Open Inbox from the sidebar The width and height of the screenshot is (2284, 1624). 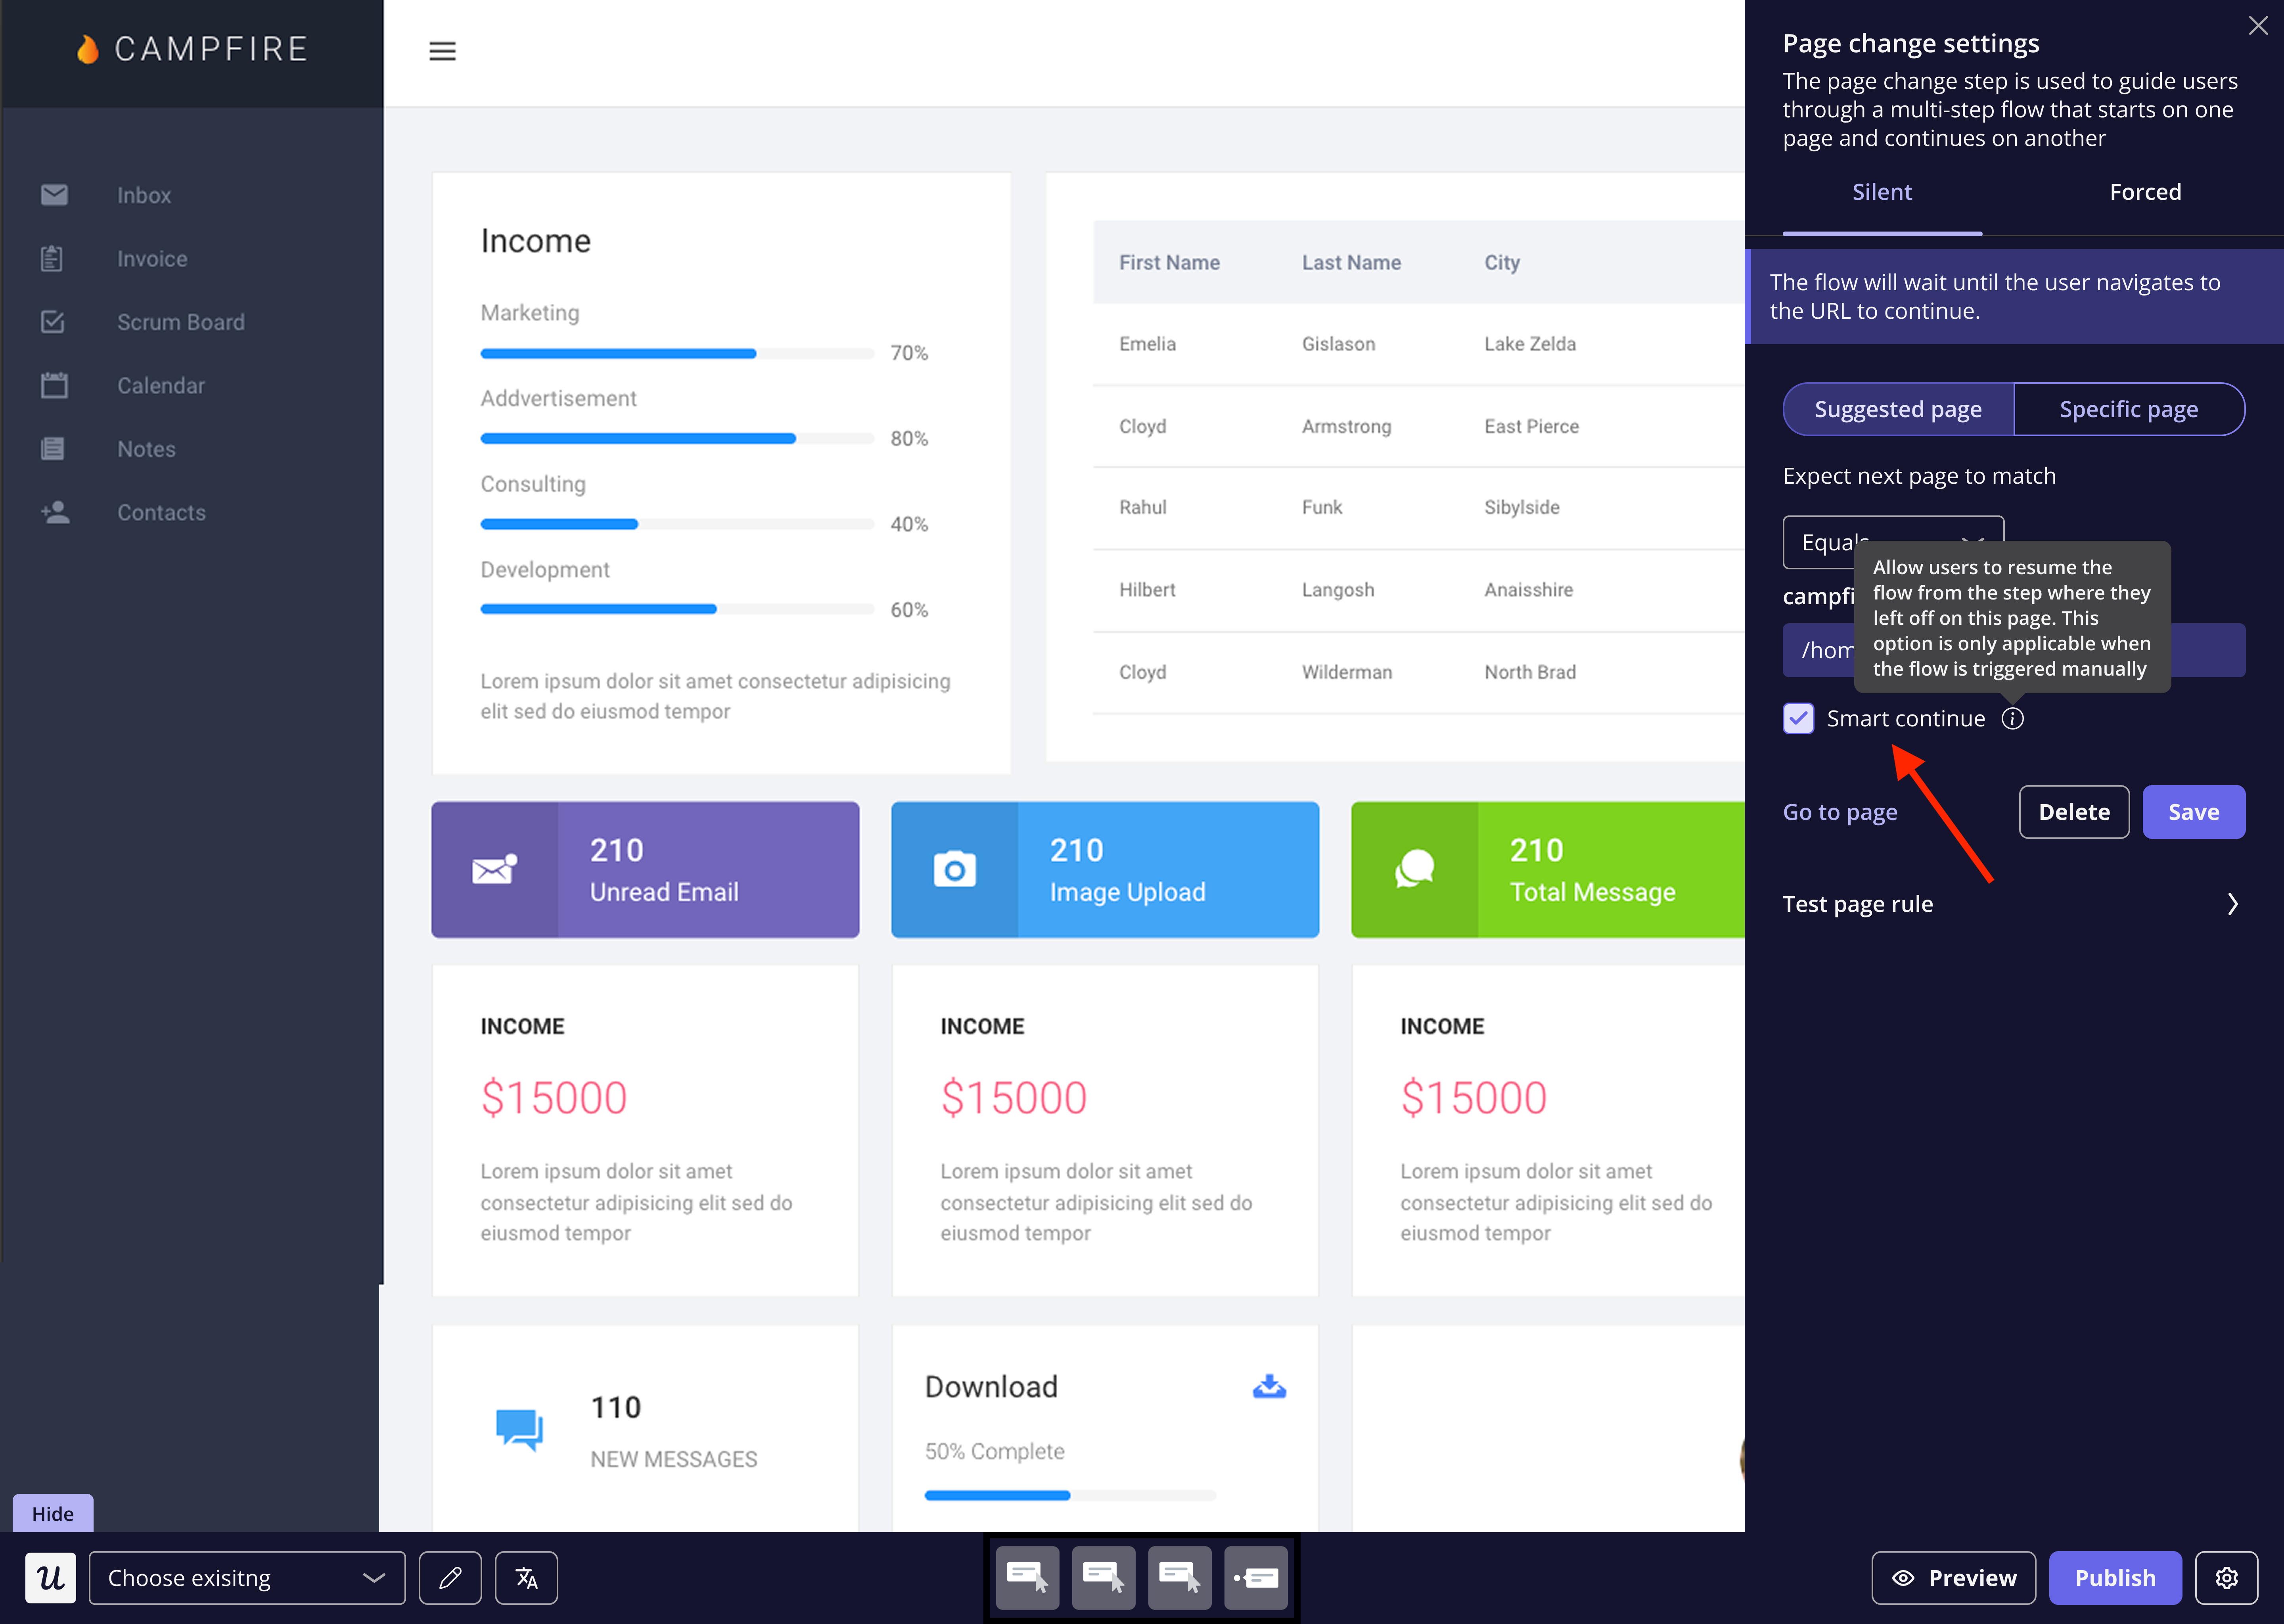pos(144,195)
